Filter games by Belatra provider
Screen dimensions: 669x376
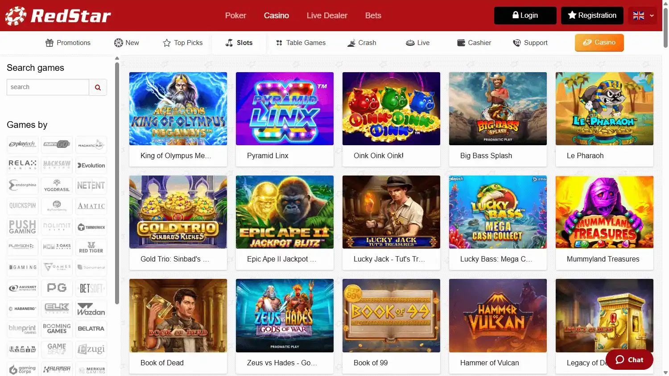(x=91, y=329)
